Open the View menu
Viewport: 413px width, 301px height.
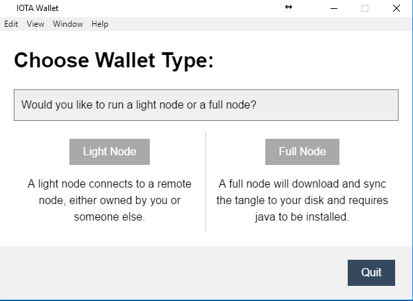coord(35,24)
